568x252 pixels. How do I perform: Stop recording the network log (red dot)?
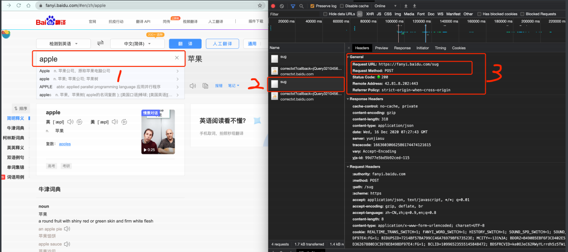click(273, 6)
